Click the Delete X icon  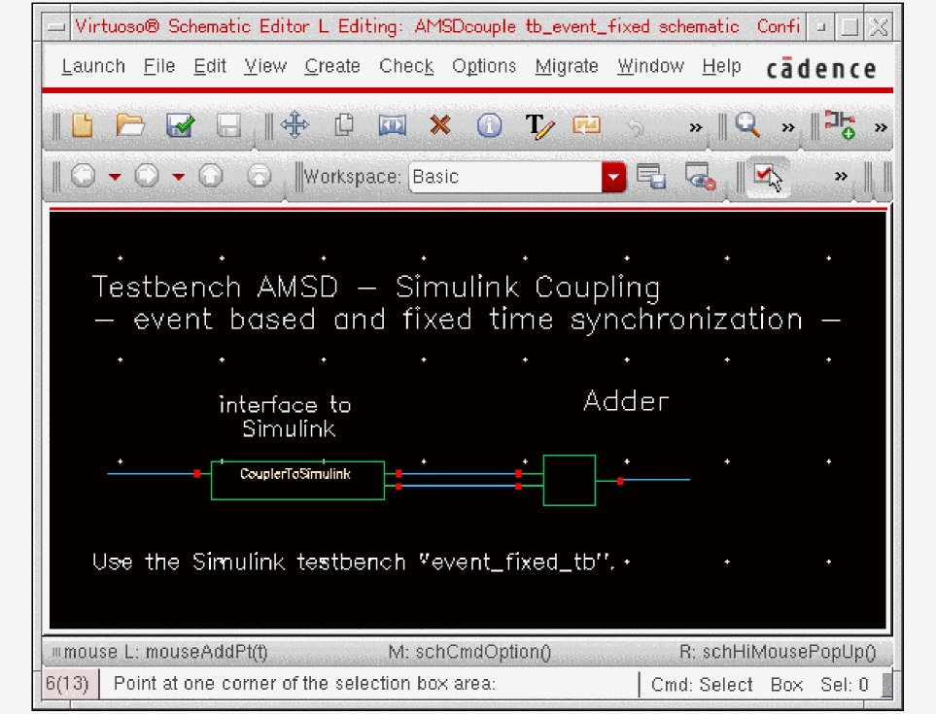440,125
